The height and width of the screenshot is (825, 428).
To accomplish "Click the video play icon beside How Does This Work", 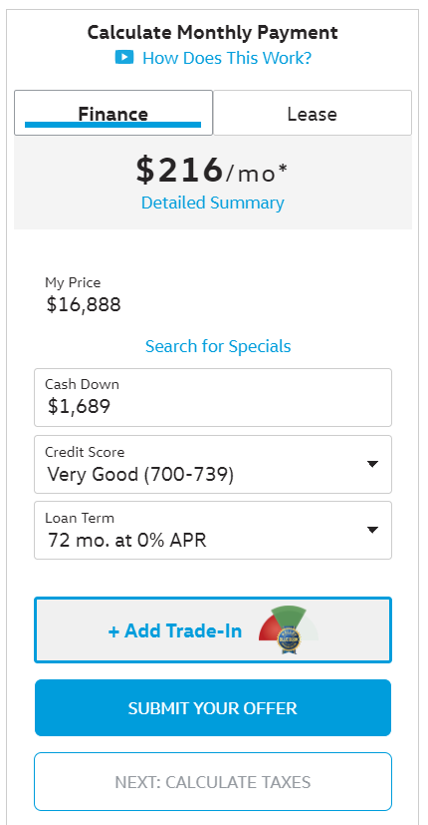I will point(124,57).
